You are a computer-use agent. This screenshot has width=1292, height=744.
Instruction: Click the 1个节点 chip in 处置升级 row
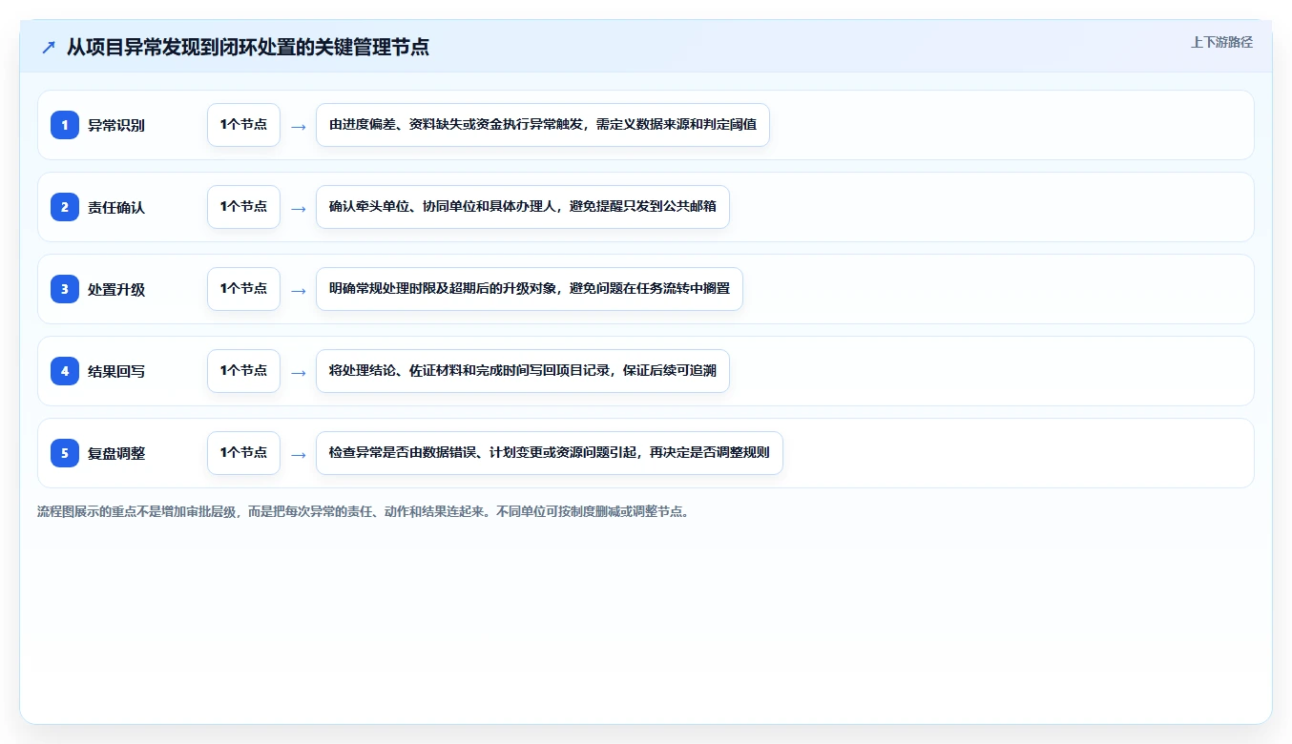(x=243, y=289)
